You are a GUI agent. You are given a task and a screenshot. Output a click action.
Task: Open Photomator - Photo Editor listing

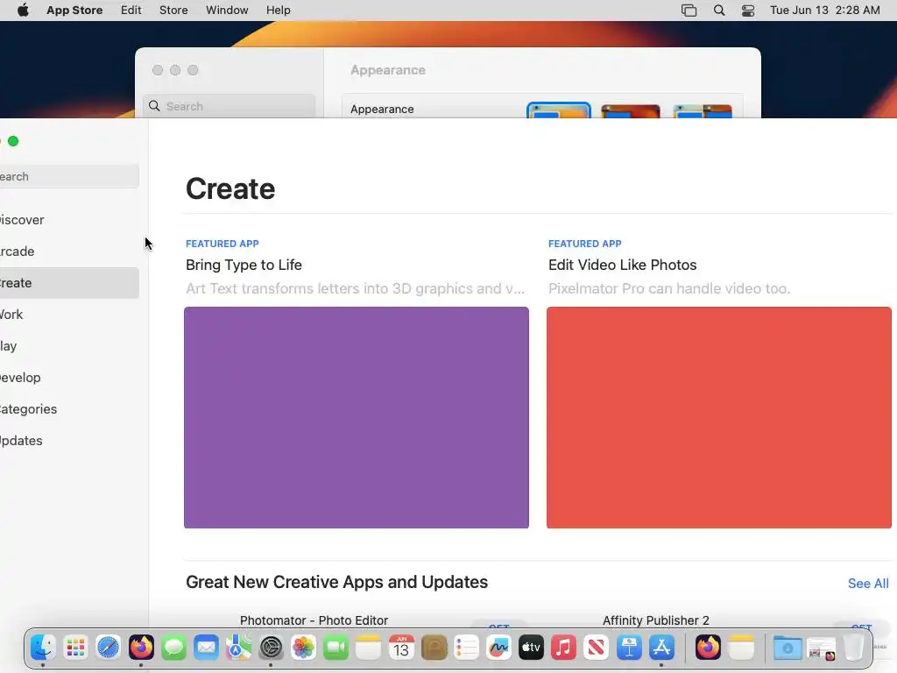pyautogui.click(x=314, y=620)
